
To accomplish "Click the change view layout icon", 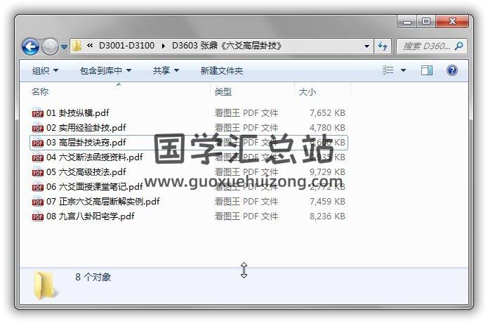I will point(388,70).
